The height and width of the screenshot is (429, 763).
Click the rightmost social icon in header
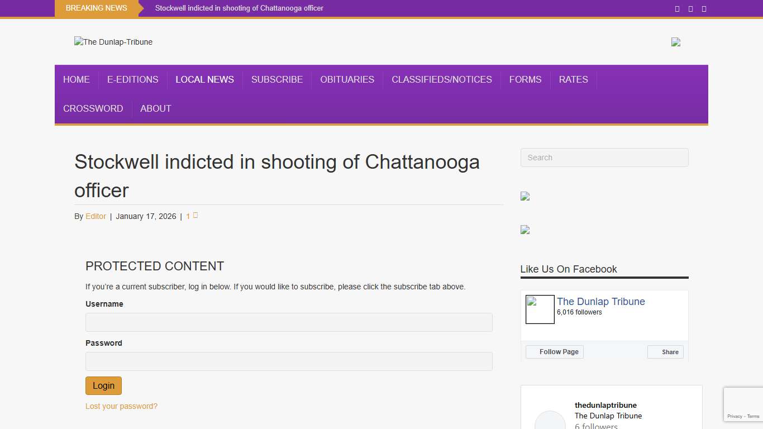(x=704, y=8)
